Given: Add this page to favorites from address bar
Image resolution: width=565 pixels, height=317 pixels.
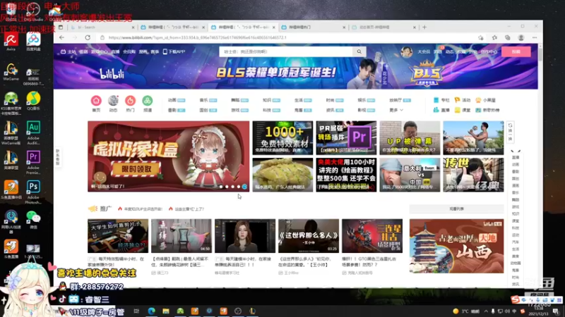Looking at the screenshot, I should (x=481, y=37).
